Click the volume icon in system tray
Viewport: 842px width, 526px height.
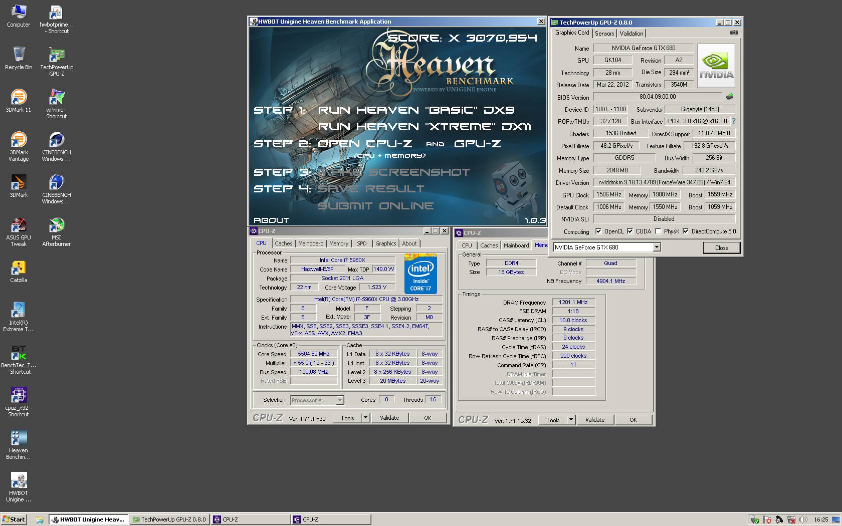(803, 519)
